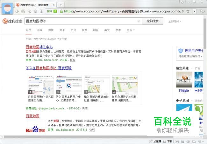Switch to the 图片 tab
207x144 pixels.
73,30
